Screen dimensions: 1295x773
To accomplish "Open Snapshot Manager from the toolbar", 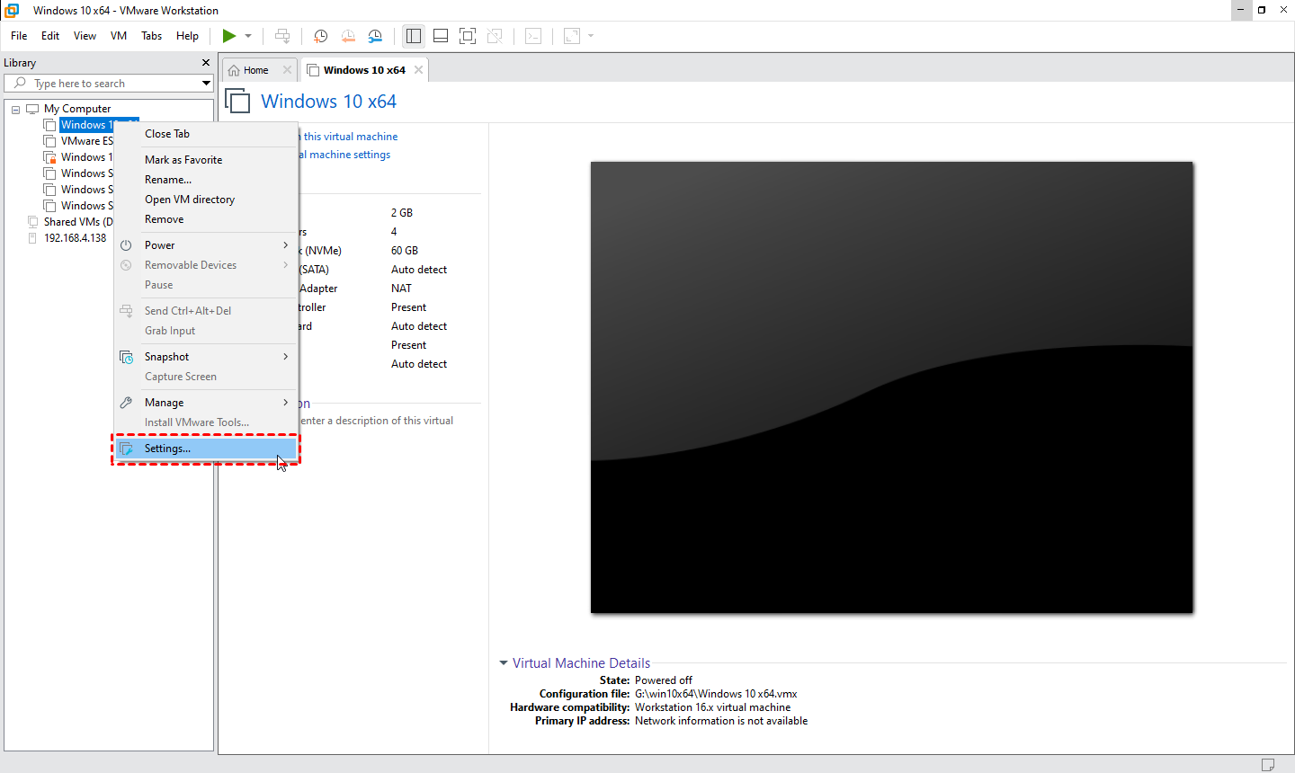I will click(375, 36).
